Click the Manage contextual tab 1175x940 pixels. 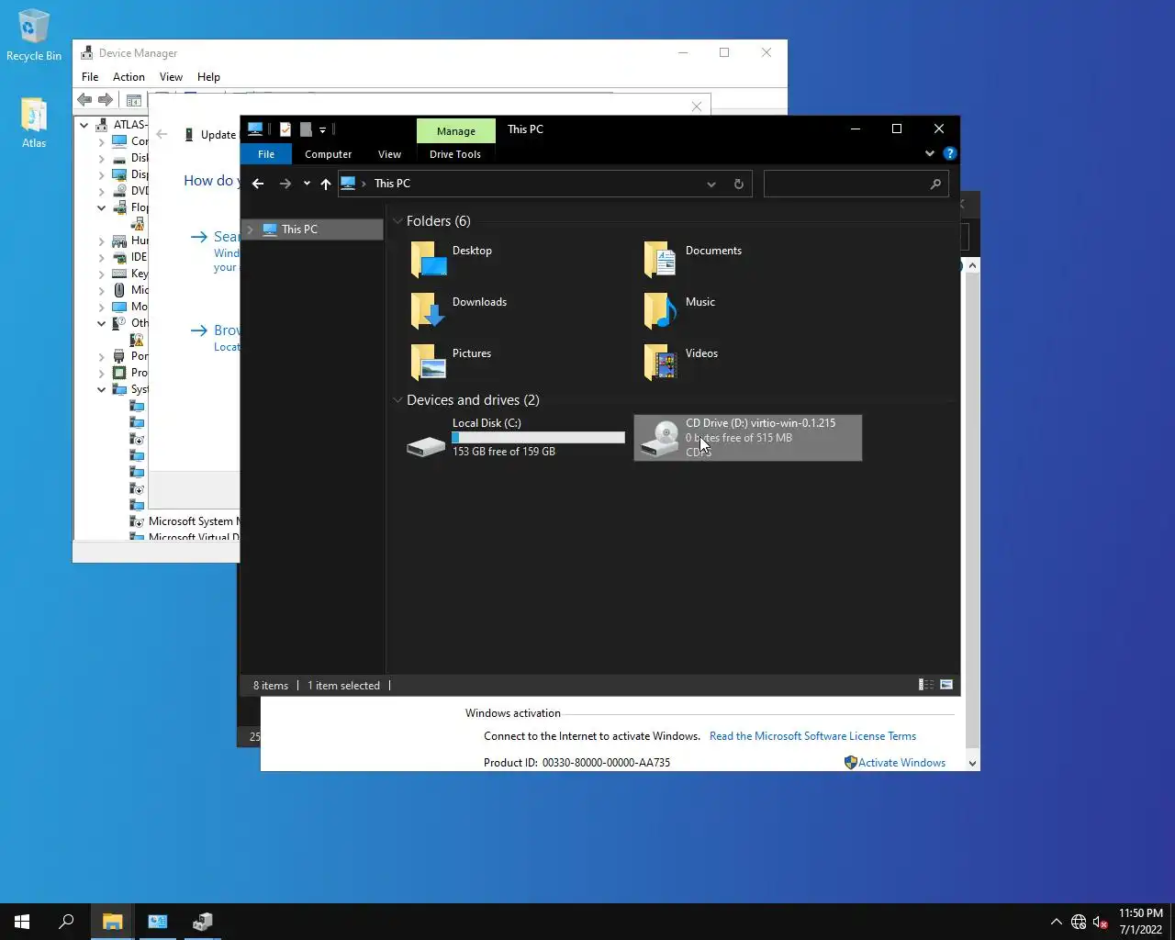[456, 131]
